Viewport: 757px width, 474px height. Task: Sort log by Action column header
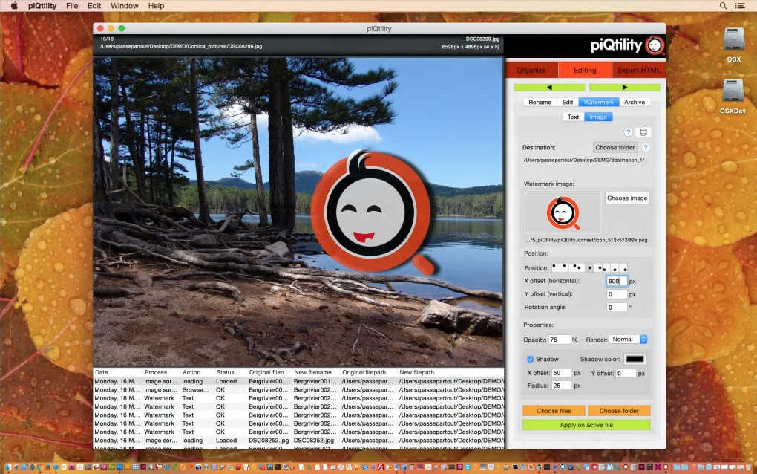[x=197, y=372]
